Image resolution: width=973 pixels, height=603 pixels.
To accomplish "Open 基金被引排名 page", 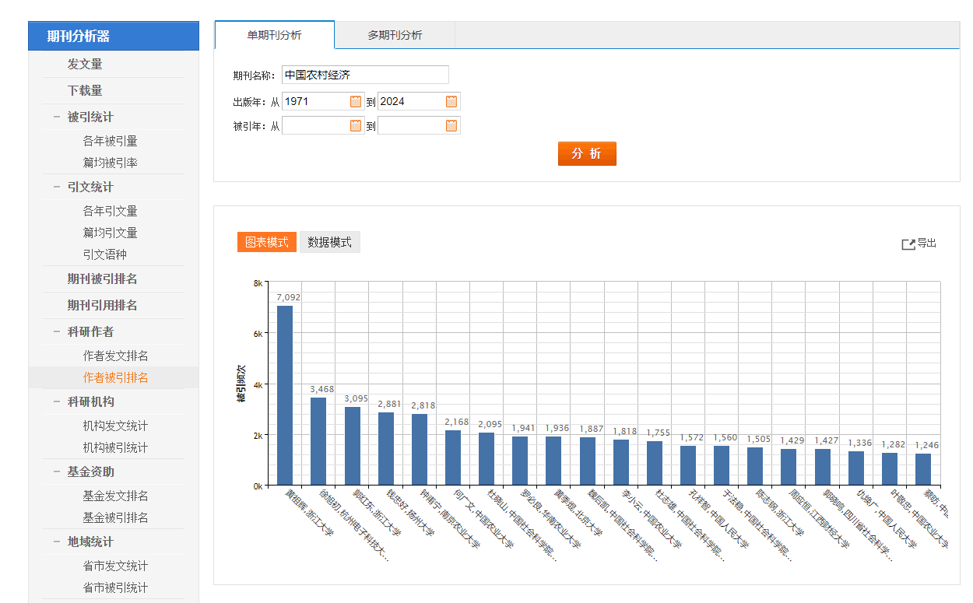I will (x=116, y=517).
